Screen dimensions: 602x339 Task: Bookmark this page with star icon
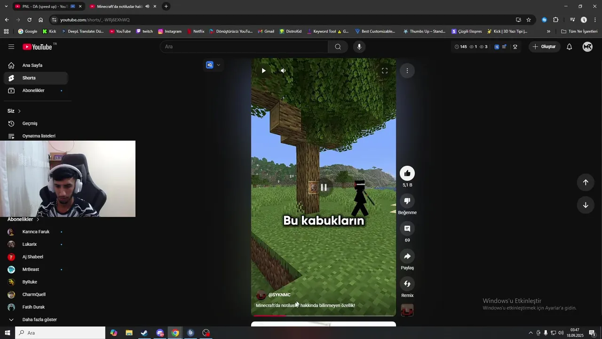click(x=529, y=20)
